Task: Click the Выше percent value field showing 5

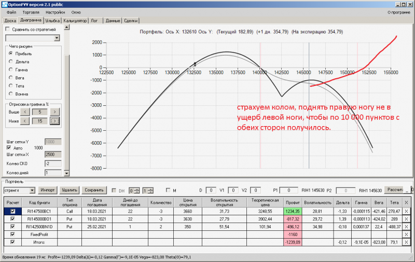Action: pos(40,112)
